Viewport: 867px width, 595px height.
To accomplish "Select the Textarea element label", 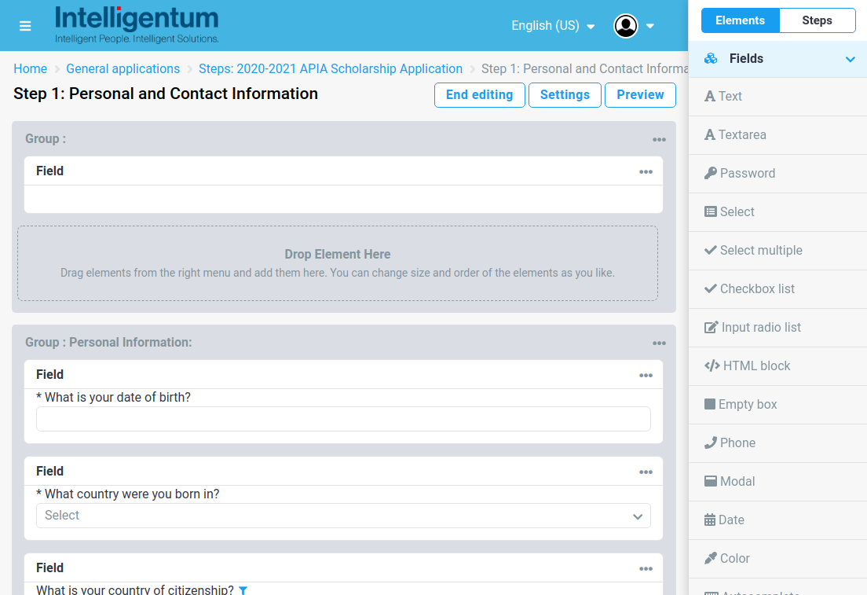I will pos(743,135).
